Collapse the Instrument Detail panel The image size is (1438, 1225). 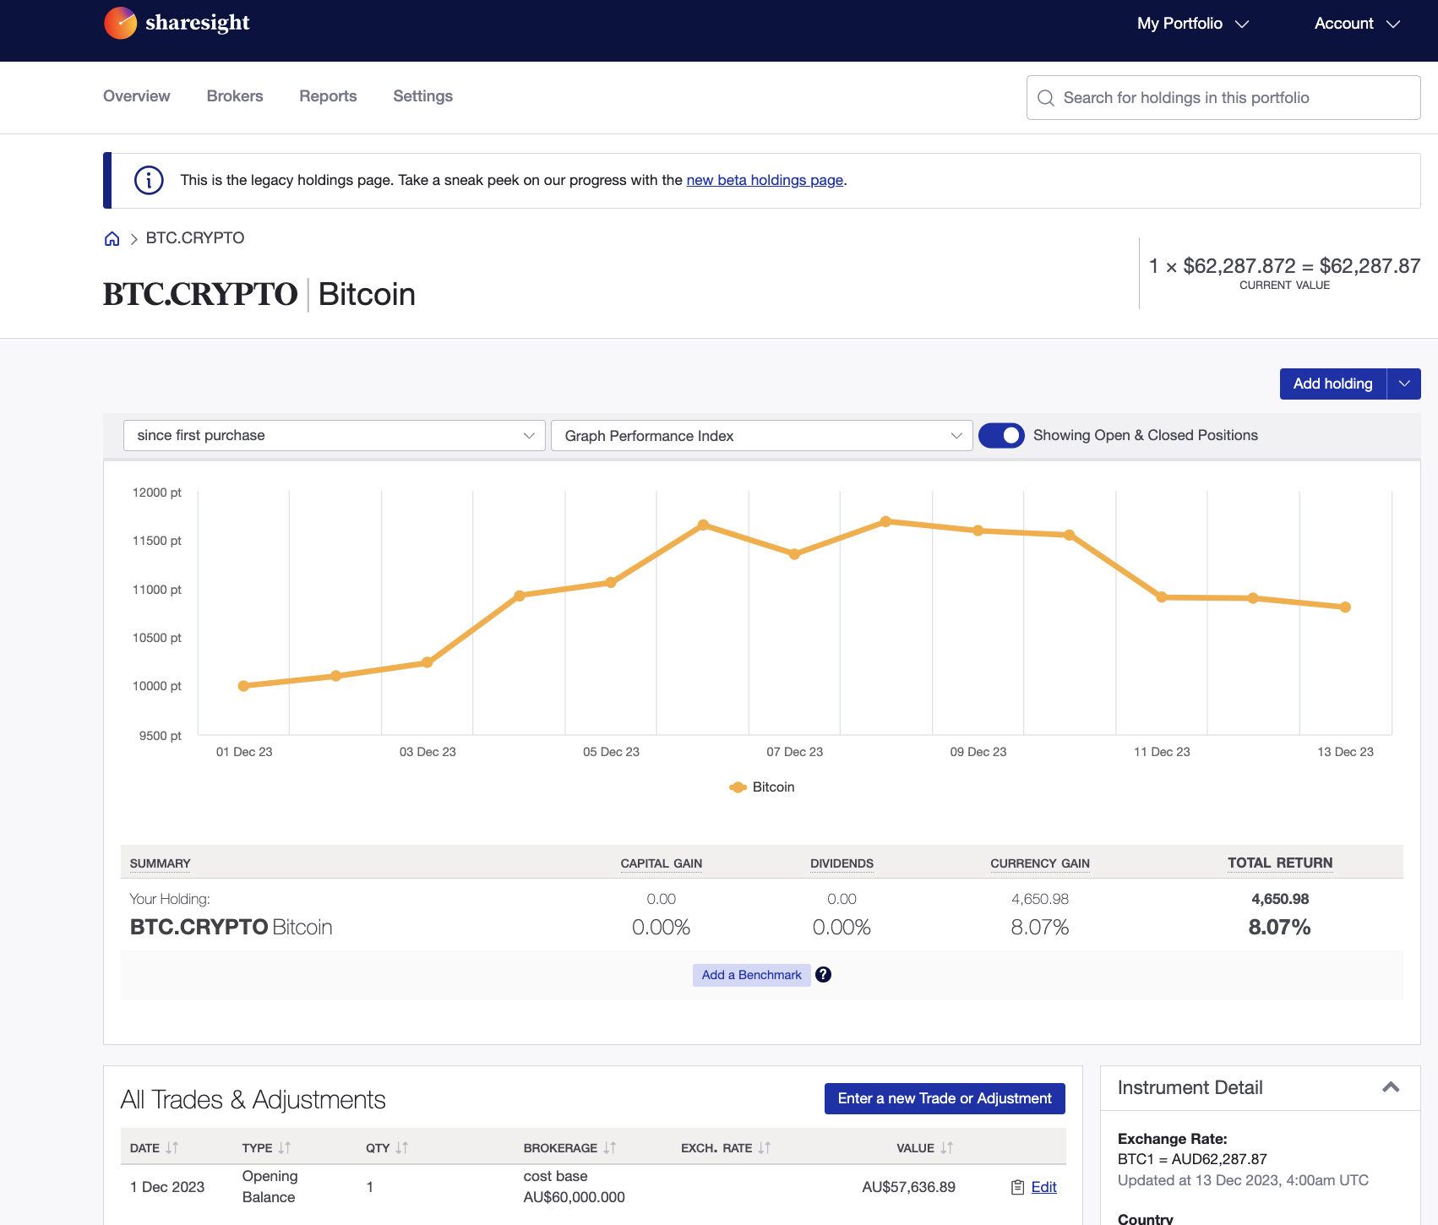[1391, 1088]
